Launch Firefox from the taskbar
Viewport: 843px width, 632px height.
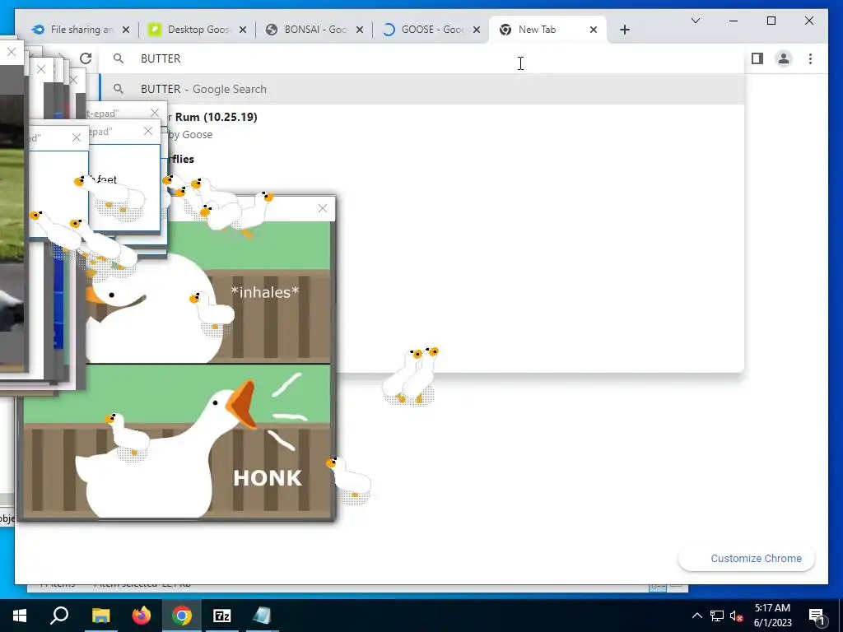(142, 616)
